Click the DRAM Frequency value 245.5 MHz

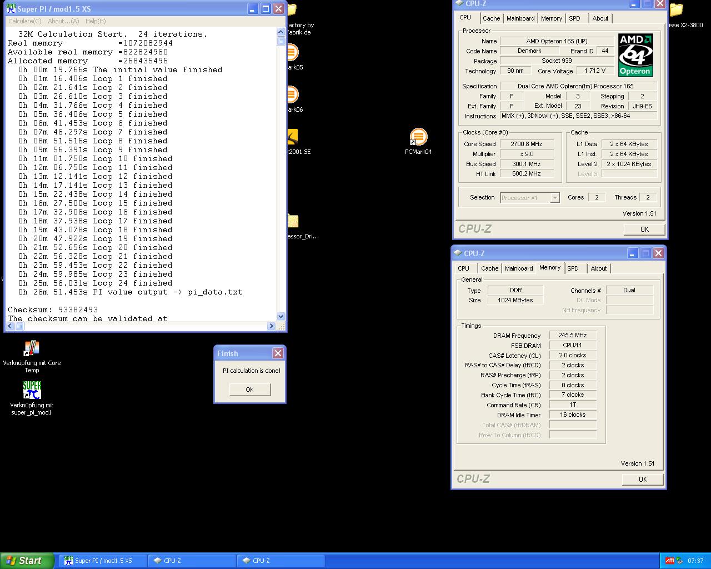(x=573, y=336)
